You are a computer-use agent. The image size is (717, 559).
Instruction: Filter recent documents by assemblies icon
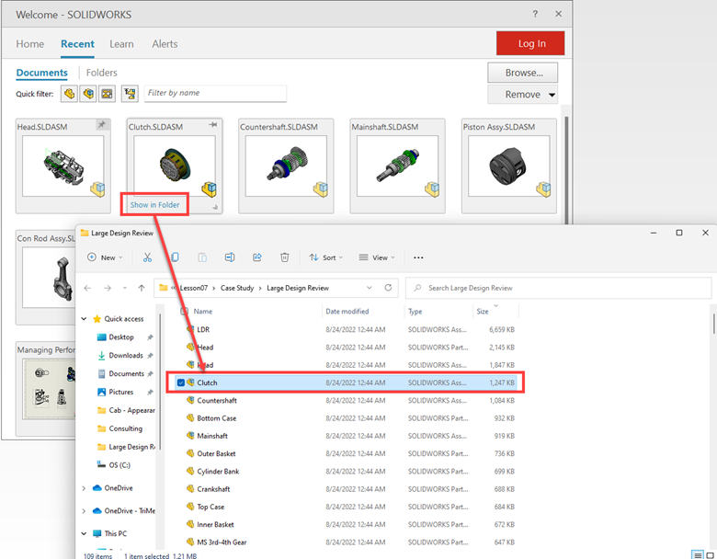click(88, 94)
